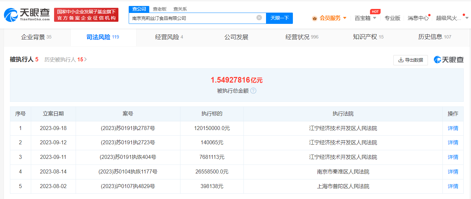
Task: Expand the 会员服务 dropdown arrow
Action: (345, 18)
